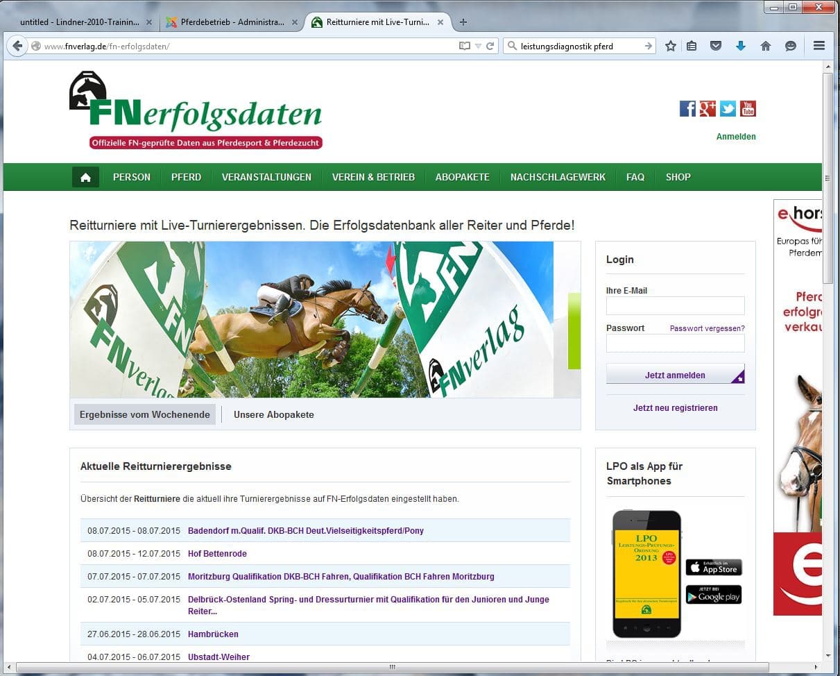Click Passwort vergessen? link
The image size is (840, 676).
tap(708, 328)
